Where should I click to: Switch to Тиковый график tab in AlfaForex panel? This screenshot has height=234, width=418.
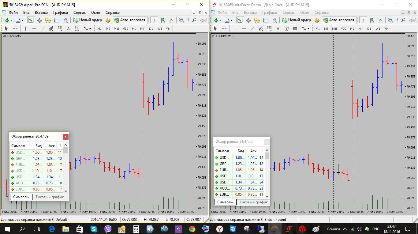(x=254, y=202)
